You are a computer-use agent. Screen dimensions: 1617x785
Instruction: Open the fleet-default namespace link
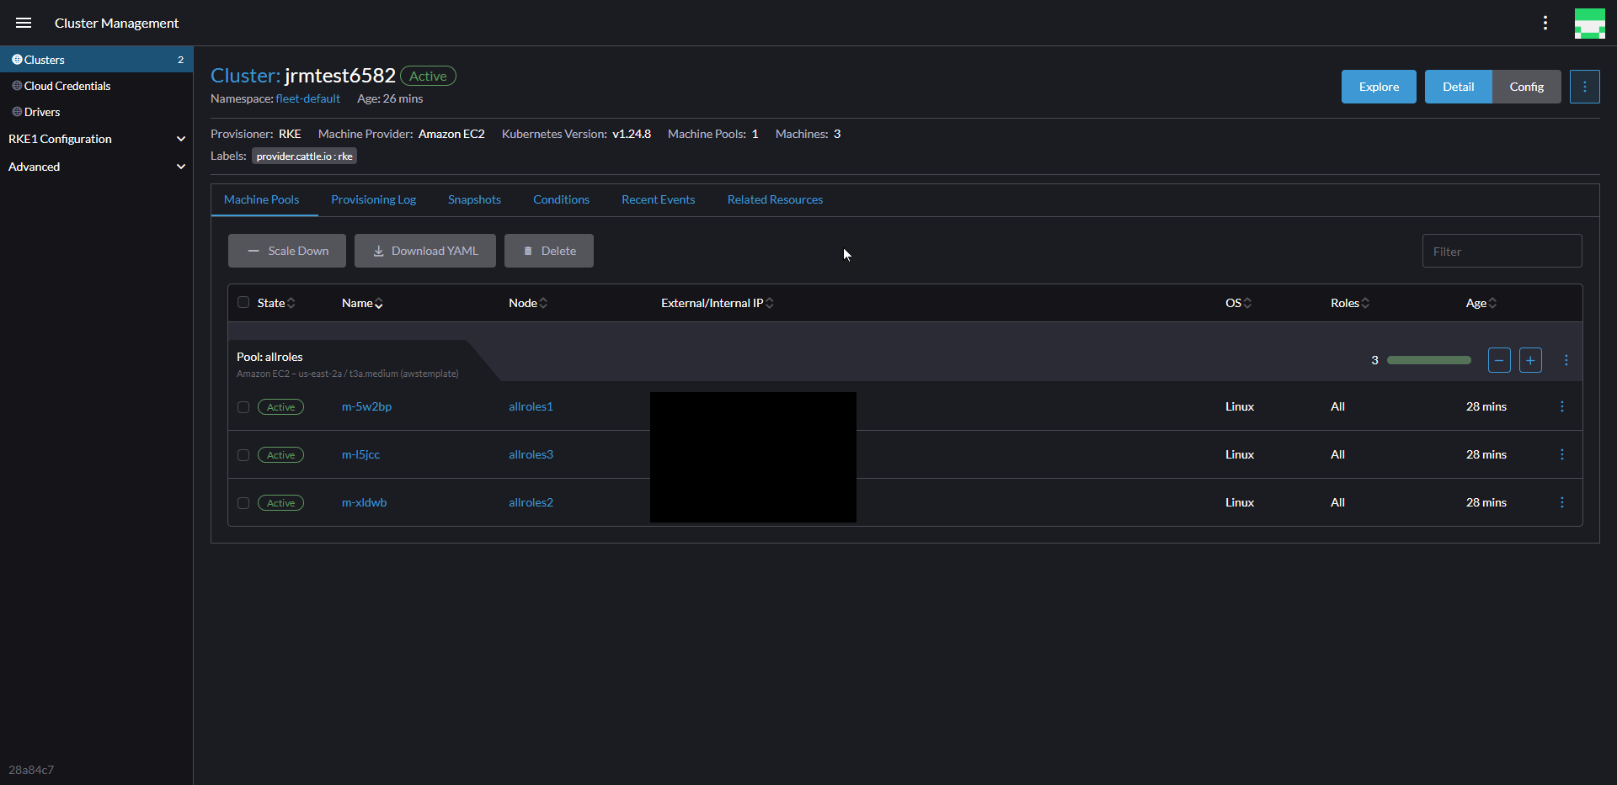[307, 98]
